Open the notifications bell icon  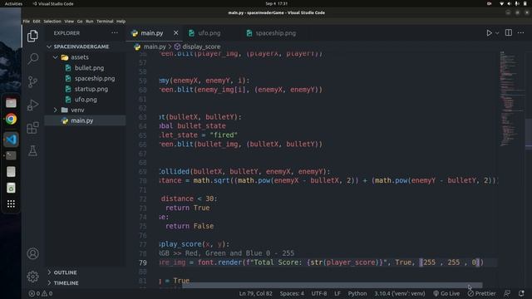[521, 293]
